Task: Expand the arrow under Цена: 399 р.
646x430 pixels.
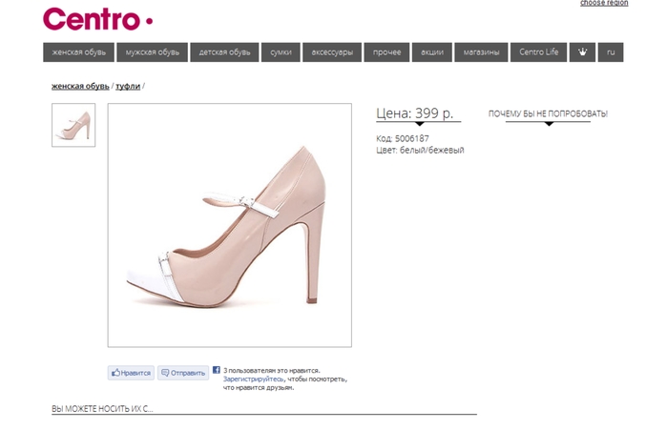Action: pos(419,124)
